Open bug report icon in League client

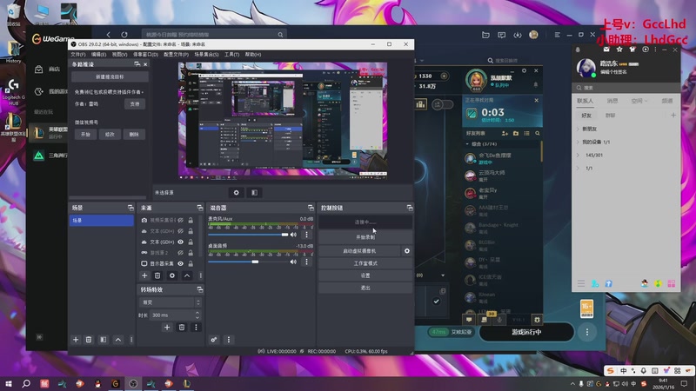(537, 320)
